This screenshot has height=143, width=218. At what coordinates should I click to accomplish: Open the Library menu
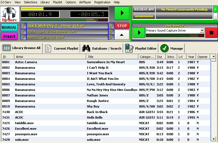(x=45, y=2)
